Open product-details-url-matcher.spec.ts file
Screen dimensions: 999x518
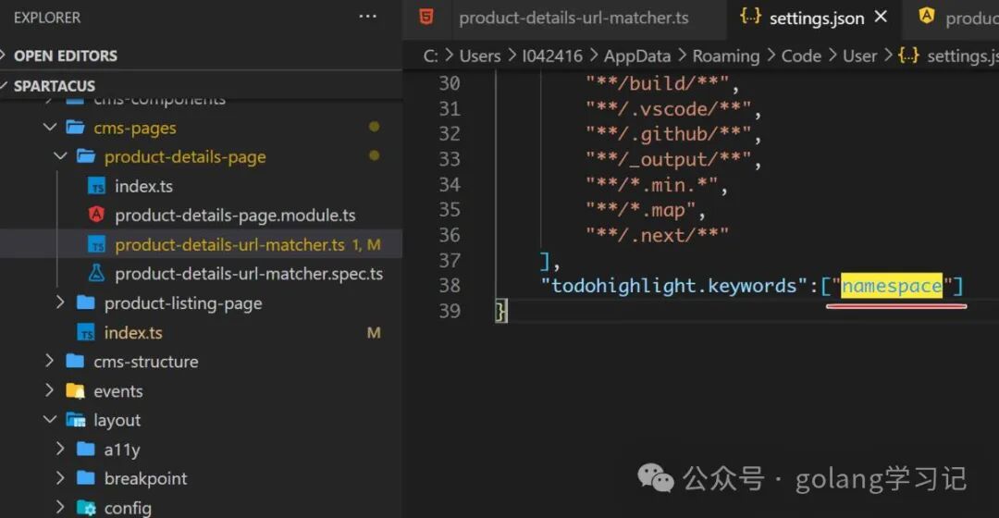pos(248,274)
